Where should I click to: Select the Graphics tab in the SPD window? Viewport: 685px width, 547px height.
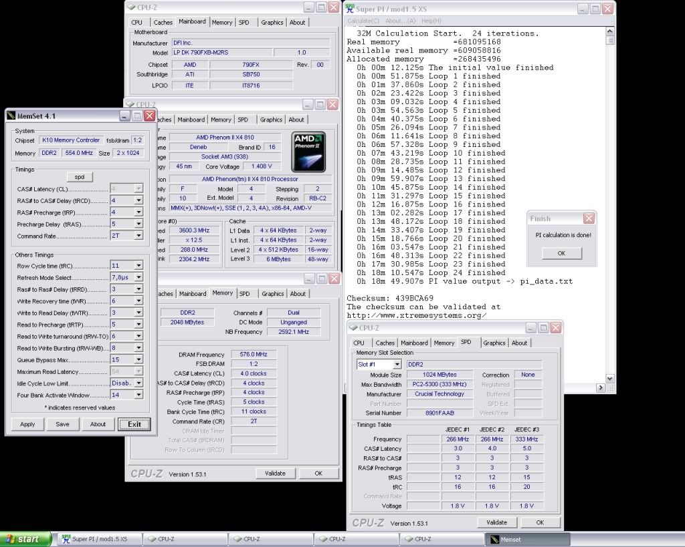click(494, 343)
